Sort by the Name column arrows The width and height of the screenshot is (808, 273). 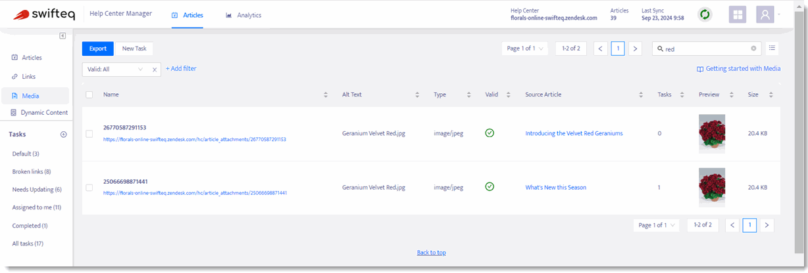[326, 95]
